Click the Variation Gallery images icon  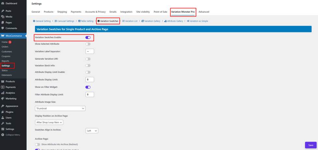pyautogui.click(x=143, y=21)
